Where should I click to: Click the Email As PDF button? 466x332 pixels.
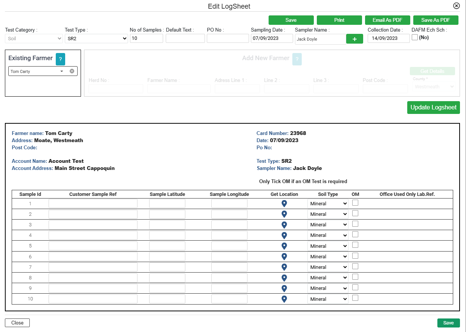tap(387, 20)
